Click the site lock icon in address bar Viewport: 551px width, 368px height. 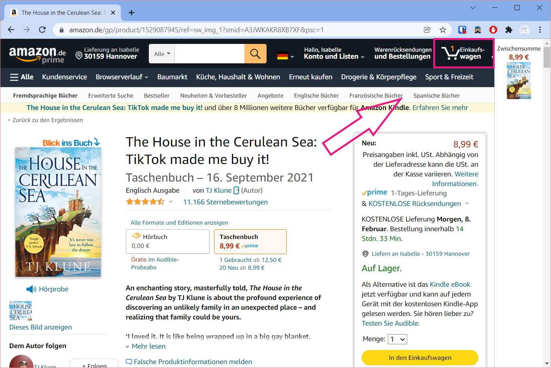pos(61,30)
